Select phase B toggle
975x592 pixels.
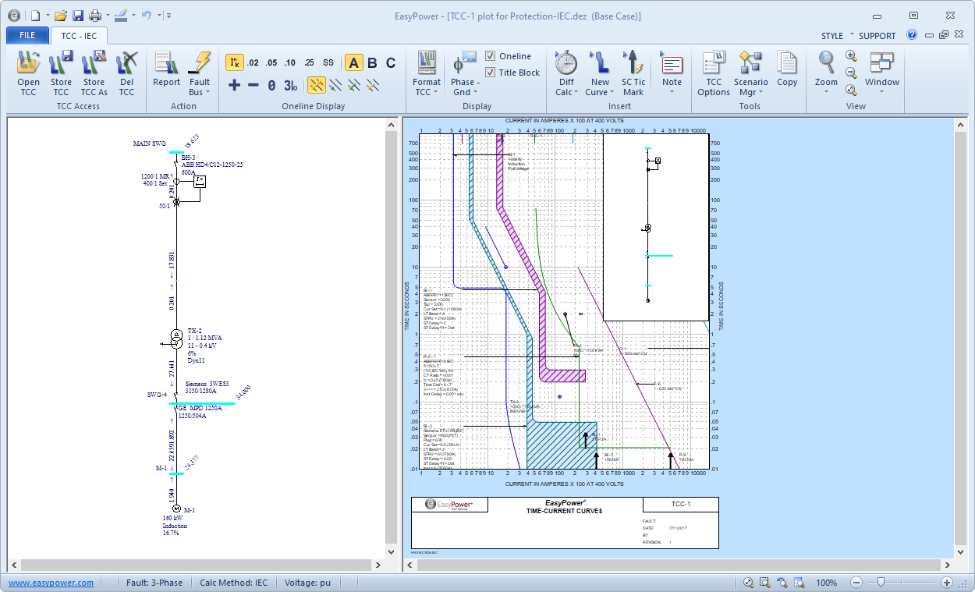pos(372,63)
